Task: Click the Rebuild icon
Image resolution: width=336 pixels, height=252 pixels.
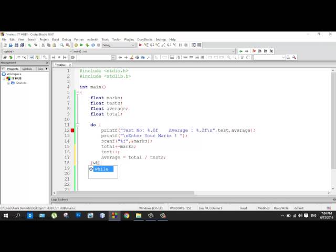Action: coord(93,45)
